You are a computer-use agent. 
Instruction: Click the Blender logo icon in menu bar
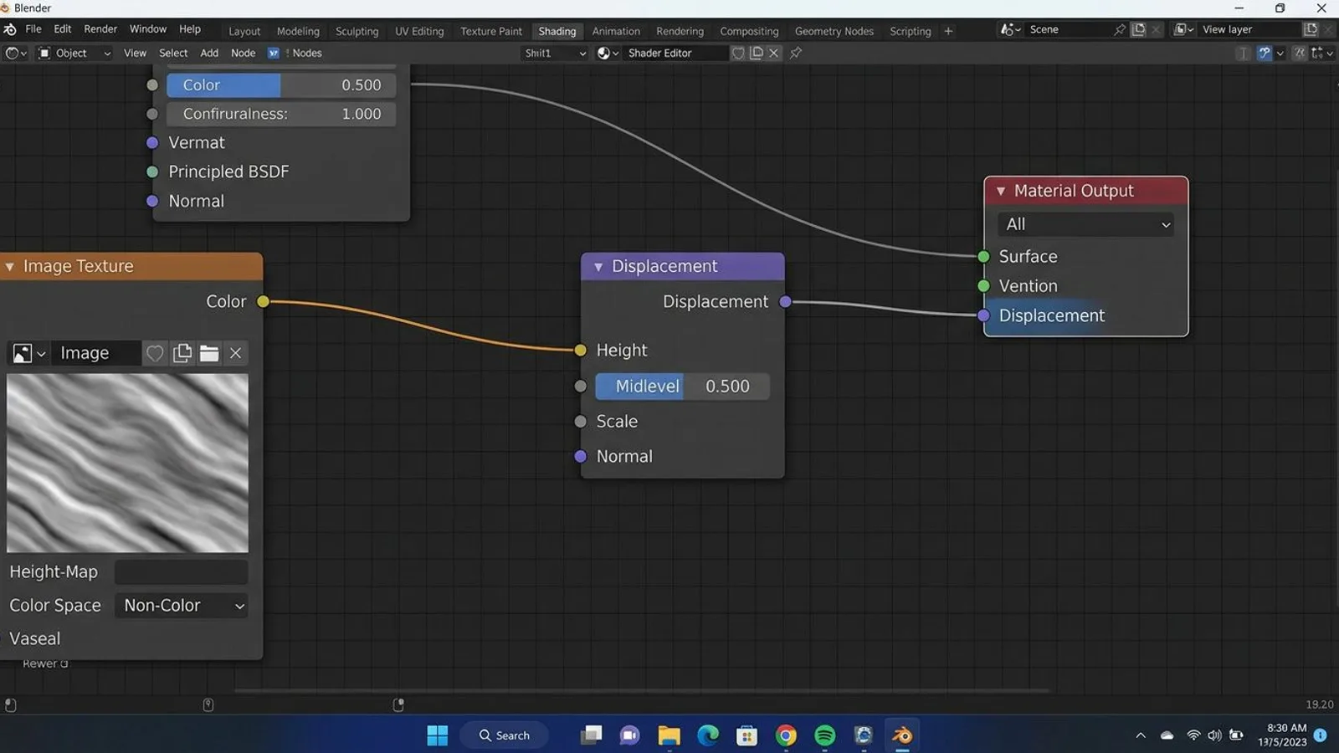click(10, 29)
